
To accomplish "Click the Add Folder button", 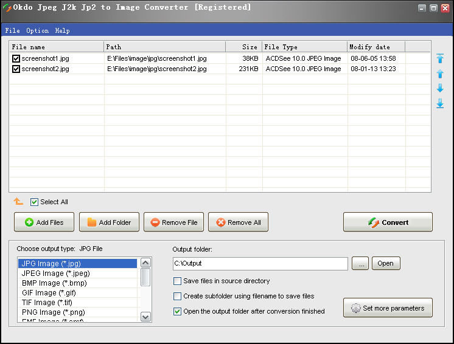I will (x=109, y=222).
